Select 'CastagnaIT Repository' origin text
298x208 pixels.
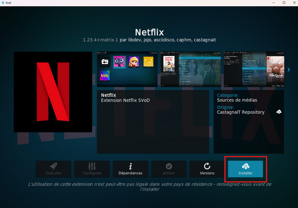click(241, 112)
